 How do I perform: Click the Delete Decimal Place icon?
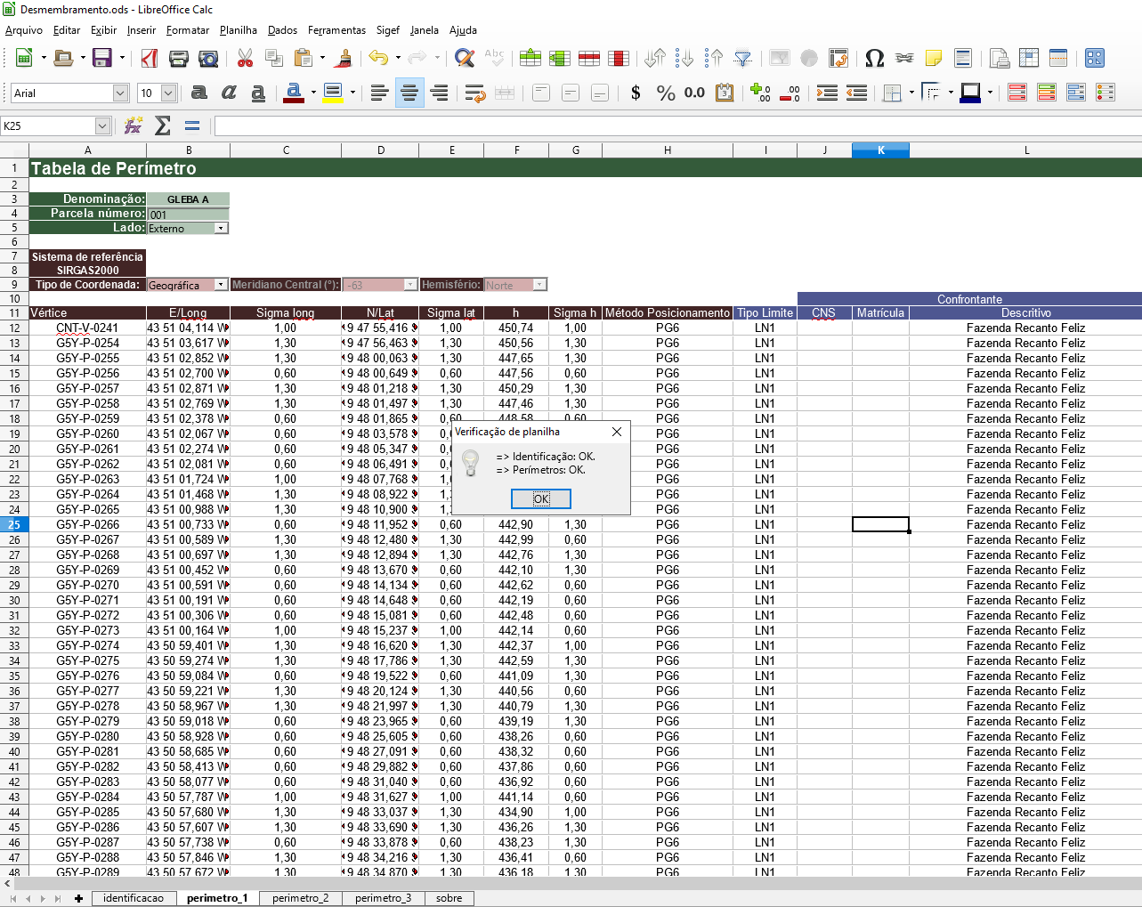click(x=790, y=93)
